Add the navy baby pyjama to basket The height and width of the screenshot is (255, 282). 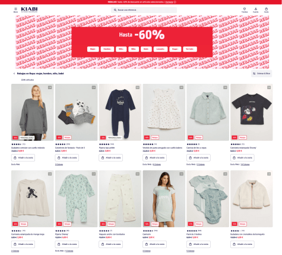pos(111,158)
